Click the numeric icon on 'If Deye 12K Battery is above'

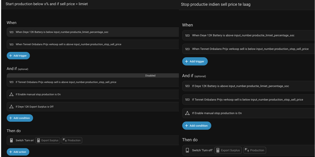pyautogui.click(x=187, y=86)
